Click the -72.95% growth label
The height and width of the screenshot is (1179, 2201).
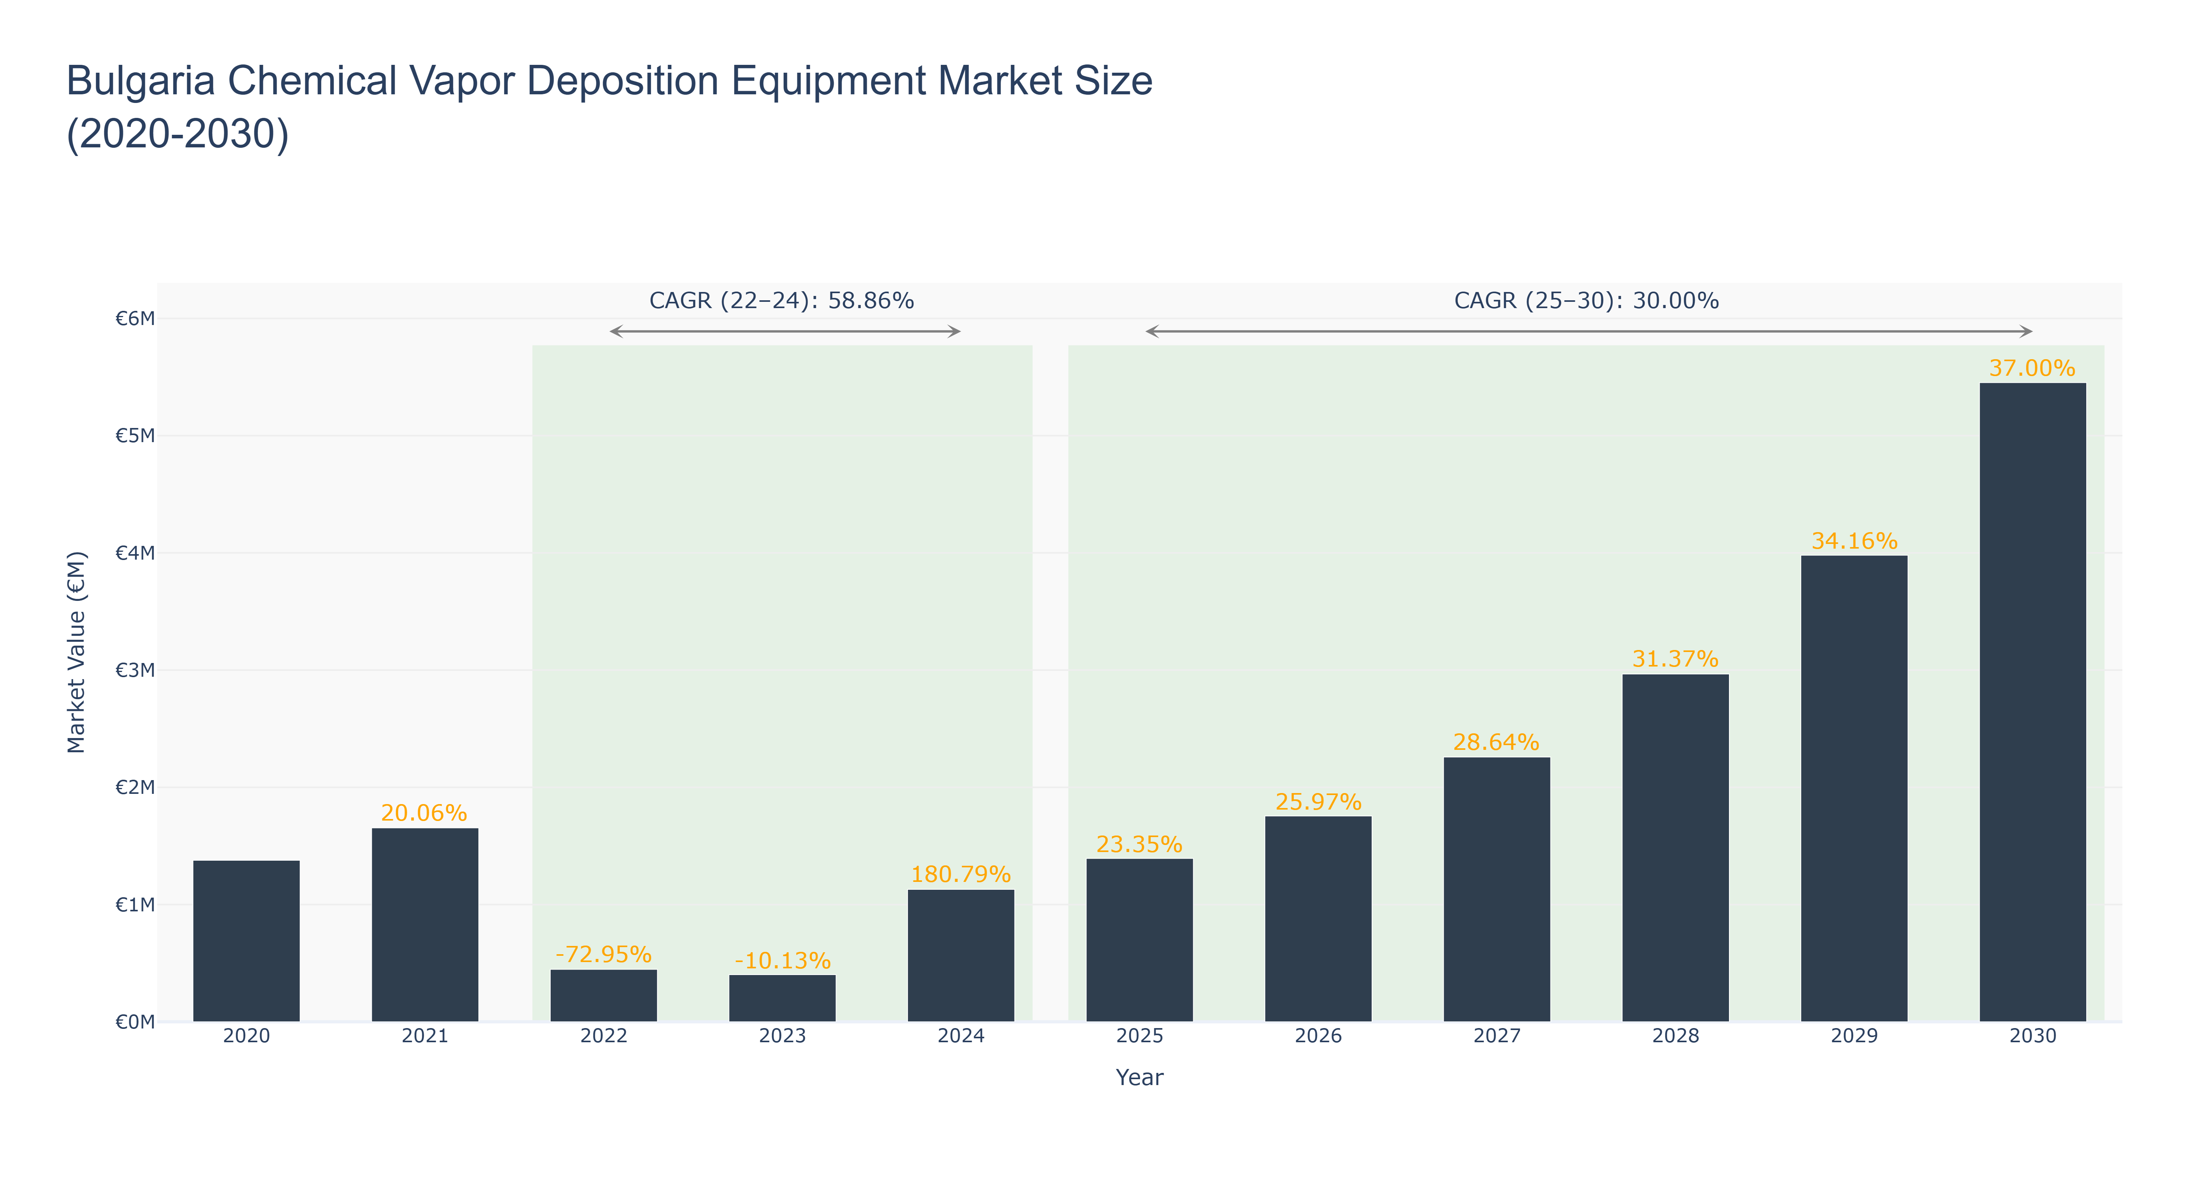pyautogui.click(x=603, y=954)
